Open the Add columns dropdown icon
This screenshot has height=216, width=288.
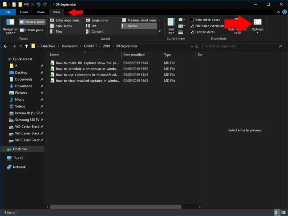coord(181,26)
